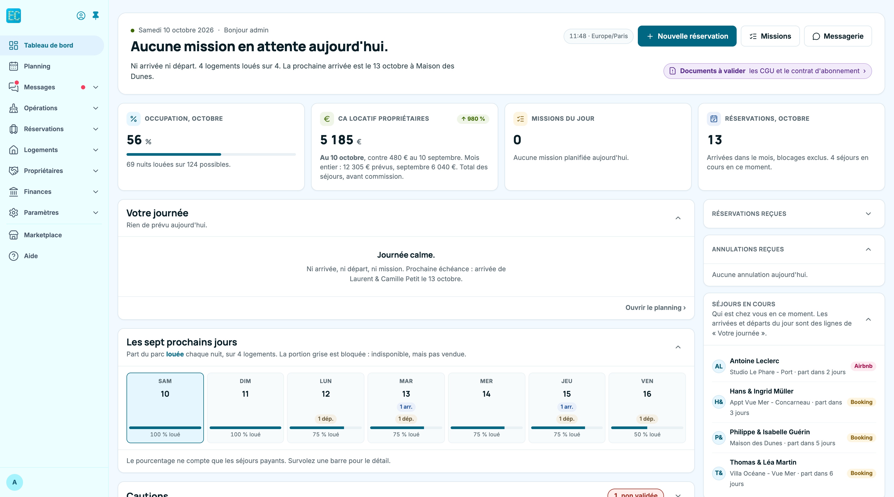Collapse the Annulations reçues panel
This screenshot has width=894, height=497.
click(868, 249)
